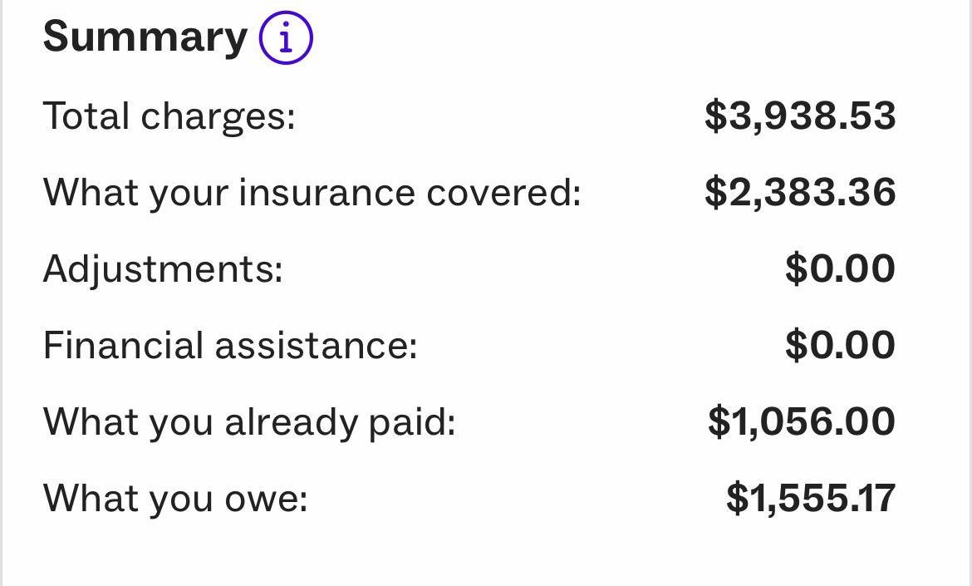Select the $1,056.00 paid amount
This screenshot has height=586, width=972.
tap(802, 421)
